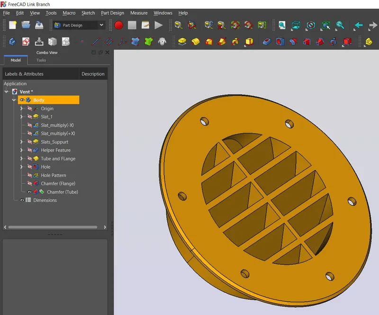Expand the Hole tree node
The image size is (379, 315).
click(21, 167)
